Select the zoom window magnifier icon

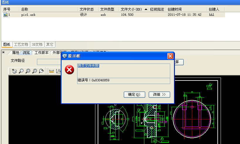[x=28, y=71]
